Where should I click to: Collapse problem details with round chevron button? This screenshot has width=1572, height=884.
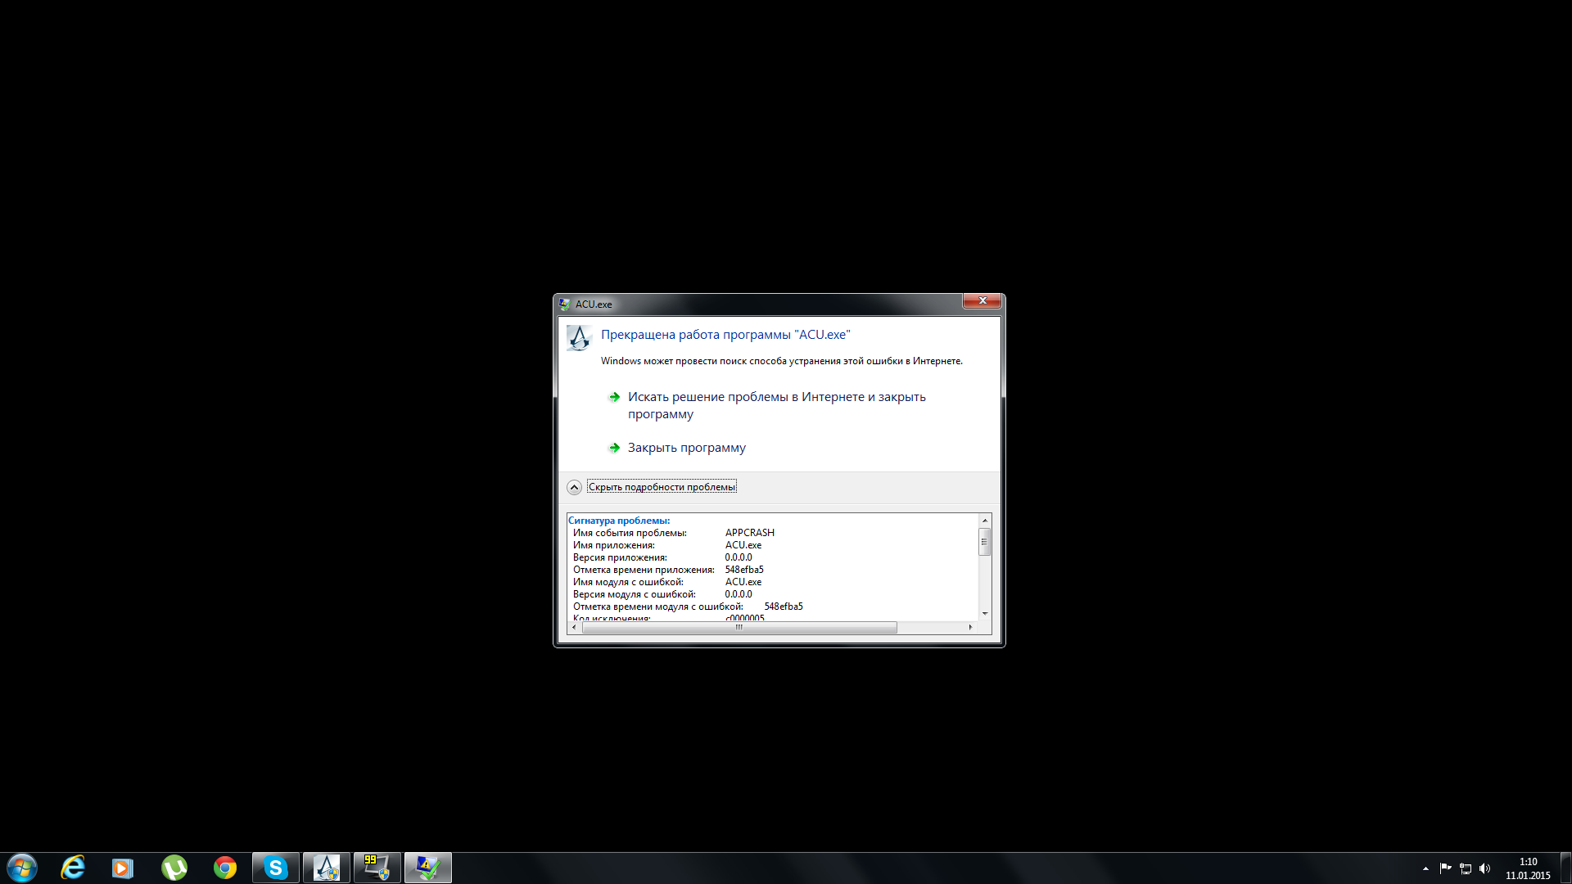coord(574,487)
